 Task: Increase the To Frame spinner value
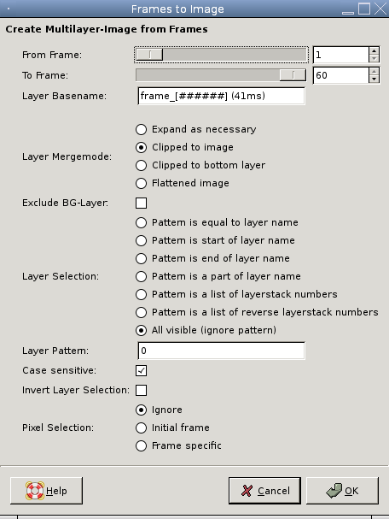[x=374, y=72]
